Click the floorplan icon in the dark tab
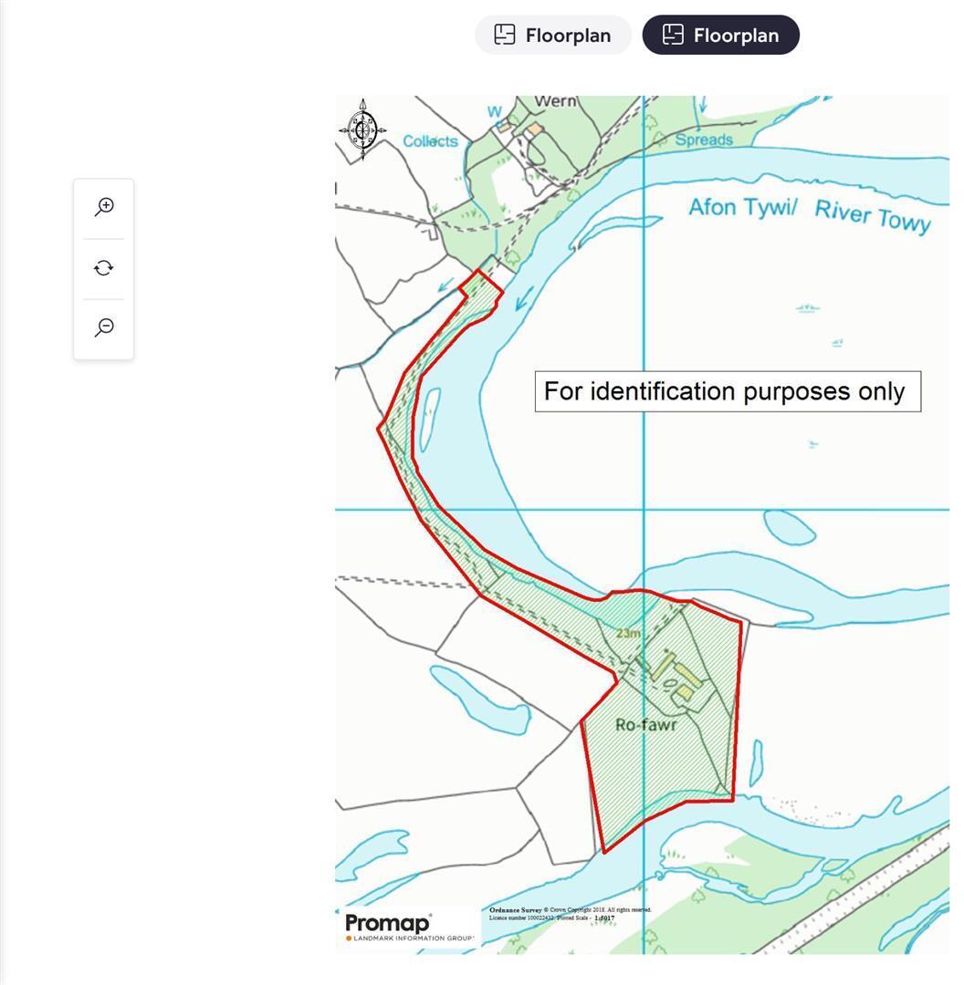This screenshot has height=985, width=964. tap(673, 35)
